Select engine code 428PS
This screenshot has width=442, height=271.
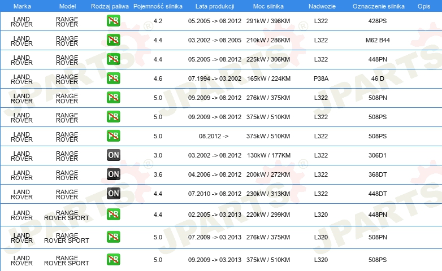click(378, 21)
